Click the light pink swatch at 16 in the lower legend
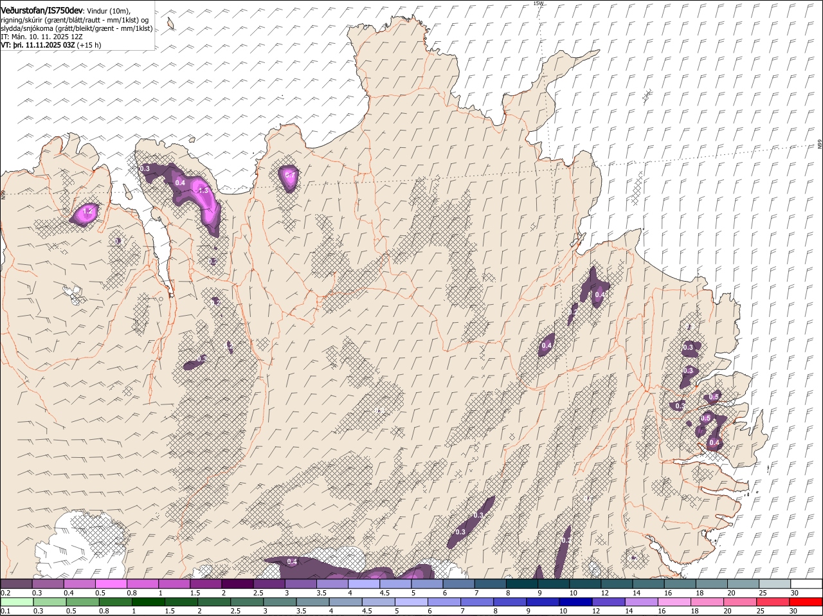 coord(675,602)
